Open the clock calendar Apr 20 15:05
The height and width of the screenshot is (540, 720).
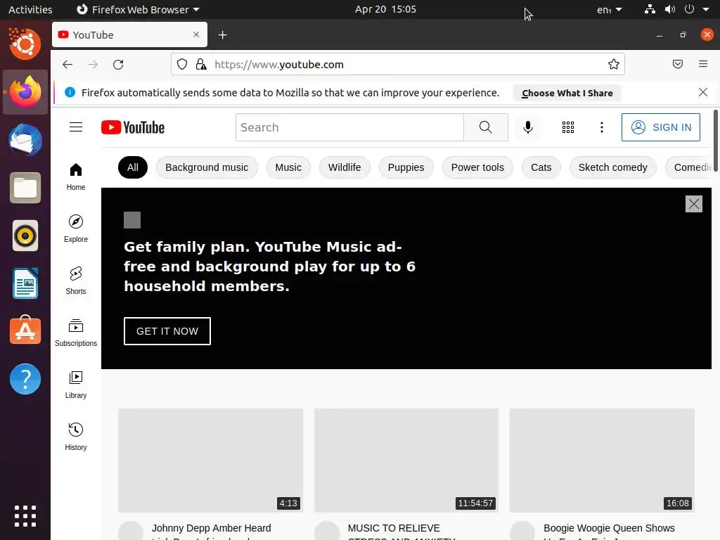point(385,9)
